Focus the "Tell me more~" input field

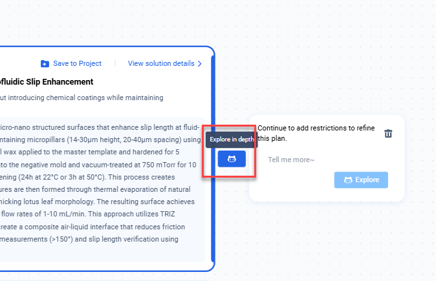point(323,160)
